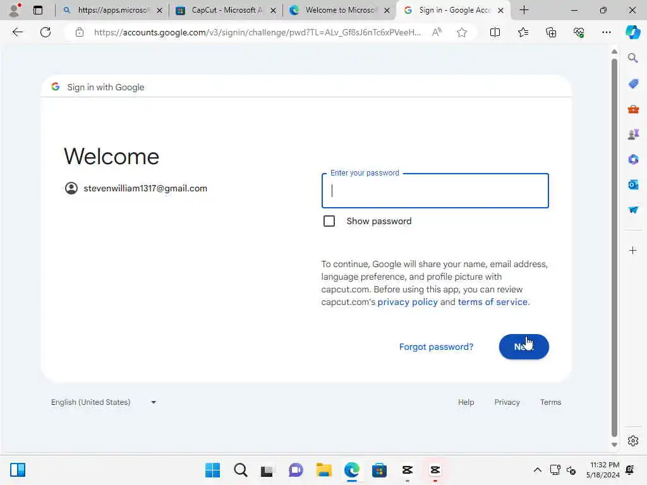
Task: View site information lock icon
Action: pos(80,32)
